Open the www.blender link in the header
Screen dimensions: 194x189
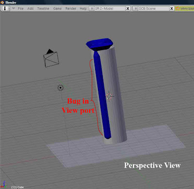click(185, 8)
